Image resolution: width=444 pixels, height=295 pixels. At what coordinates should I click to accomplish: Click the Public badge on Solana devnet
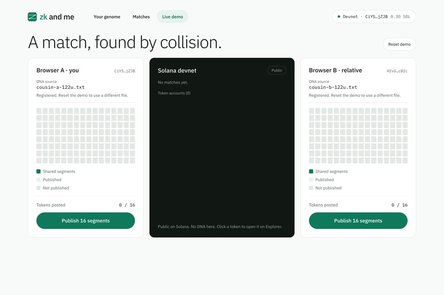pyautogui.click(x=277, y=70)
